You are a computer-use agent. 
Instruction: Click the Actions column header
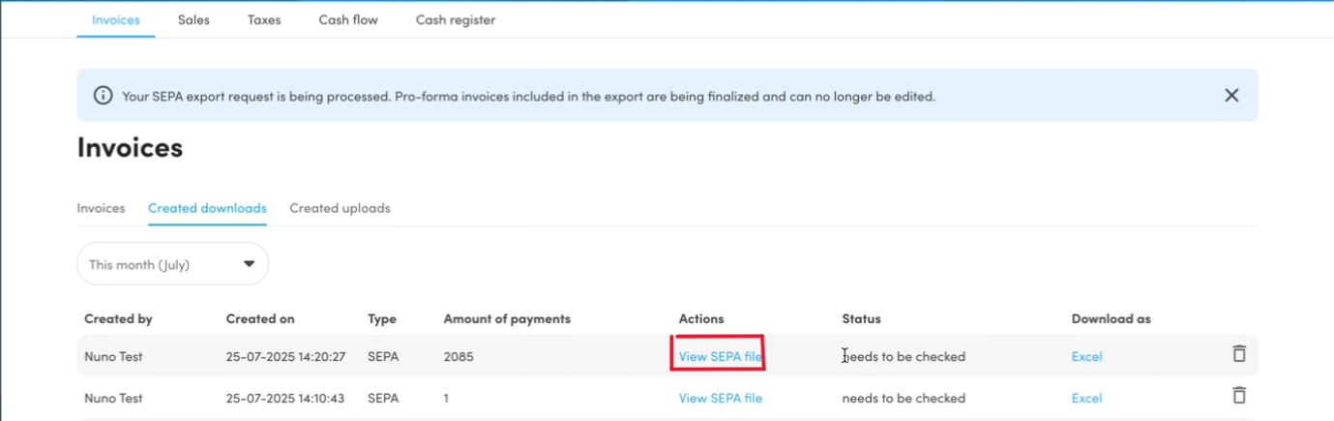701,318
